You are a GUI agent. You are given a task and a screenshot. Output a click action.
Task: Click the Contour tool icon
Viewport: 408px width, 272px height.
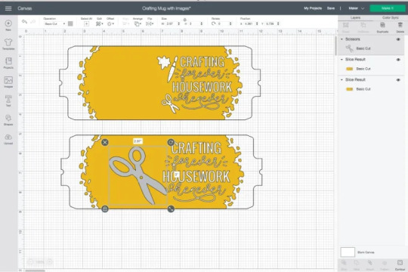400,264
